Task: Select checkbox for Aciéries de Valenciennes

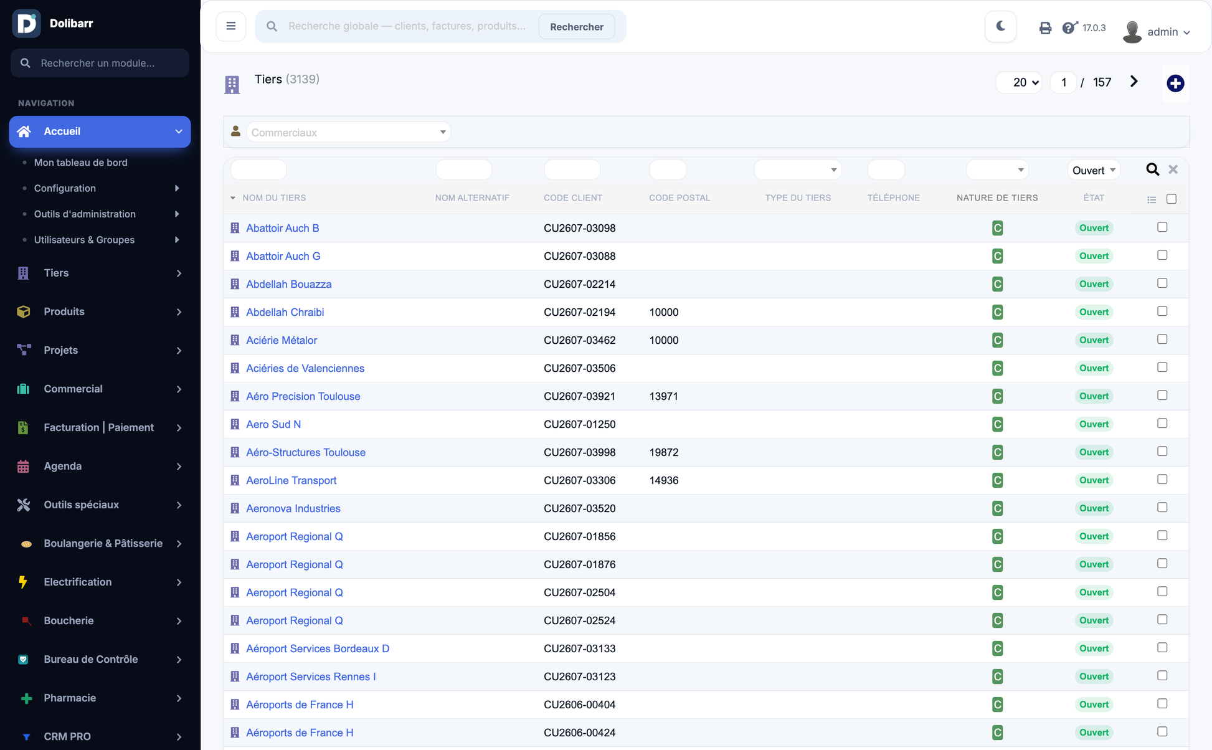Action: tap(1162, 368)
